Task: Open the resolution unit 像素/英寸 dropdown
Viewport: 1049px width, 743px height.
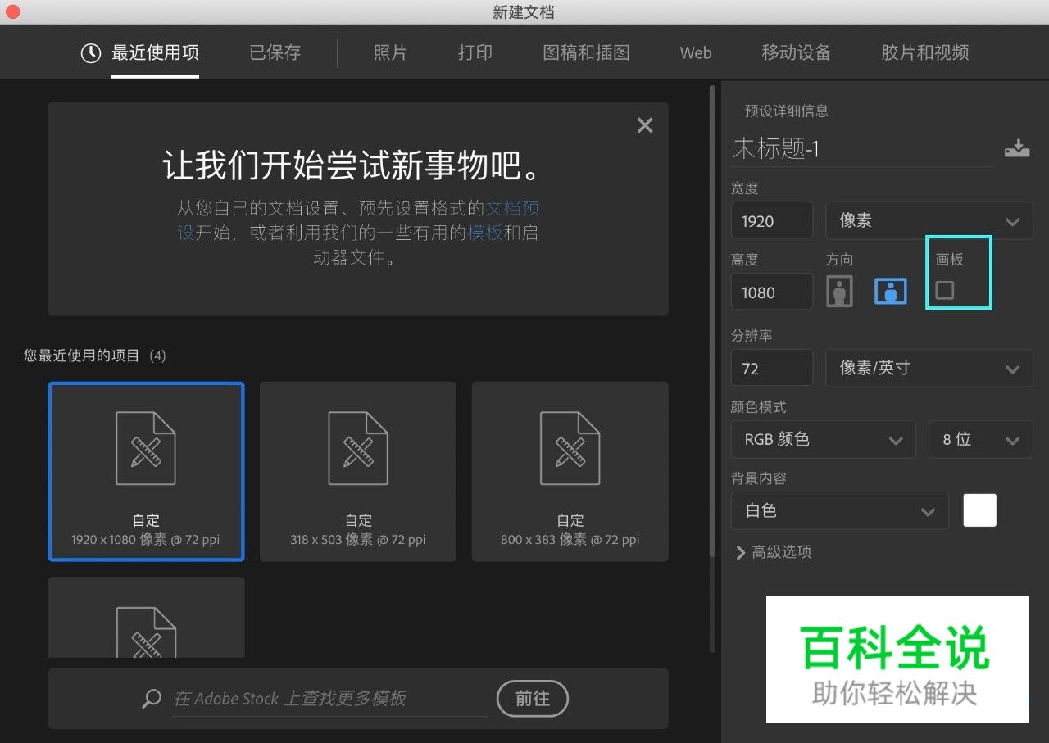Action: [x=929, y=369]
